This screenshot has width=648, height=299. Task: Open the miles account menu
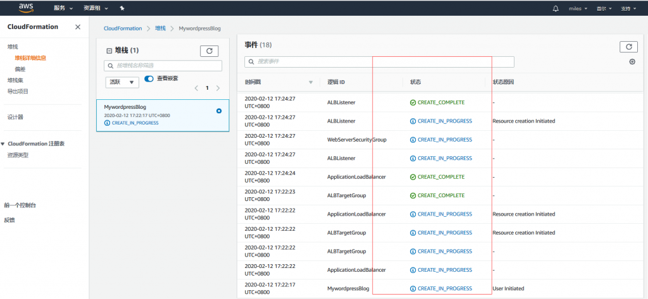pyautogui.click(x=578, y=9)
